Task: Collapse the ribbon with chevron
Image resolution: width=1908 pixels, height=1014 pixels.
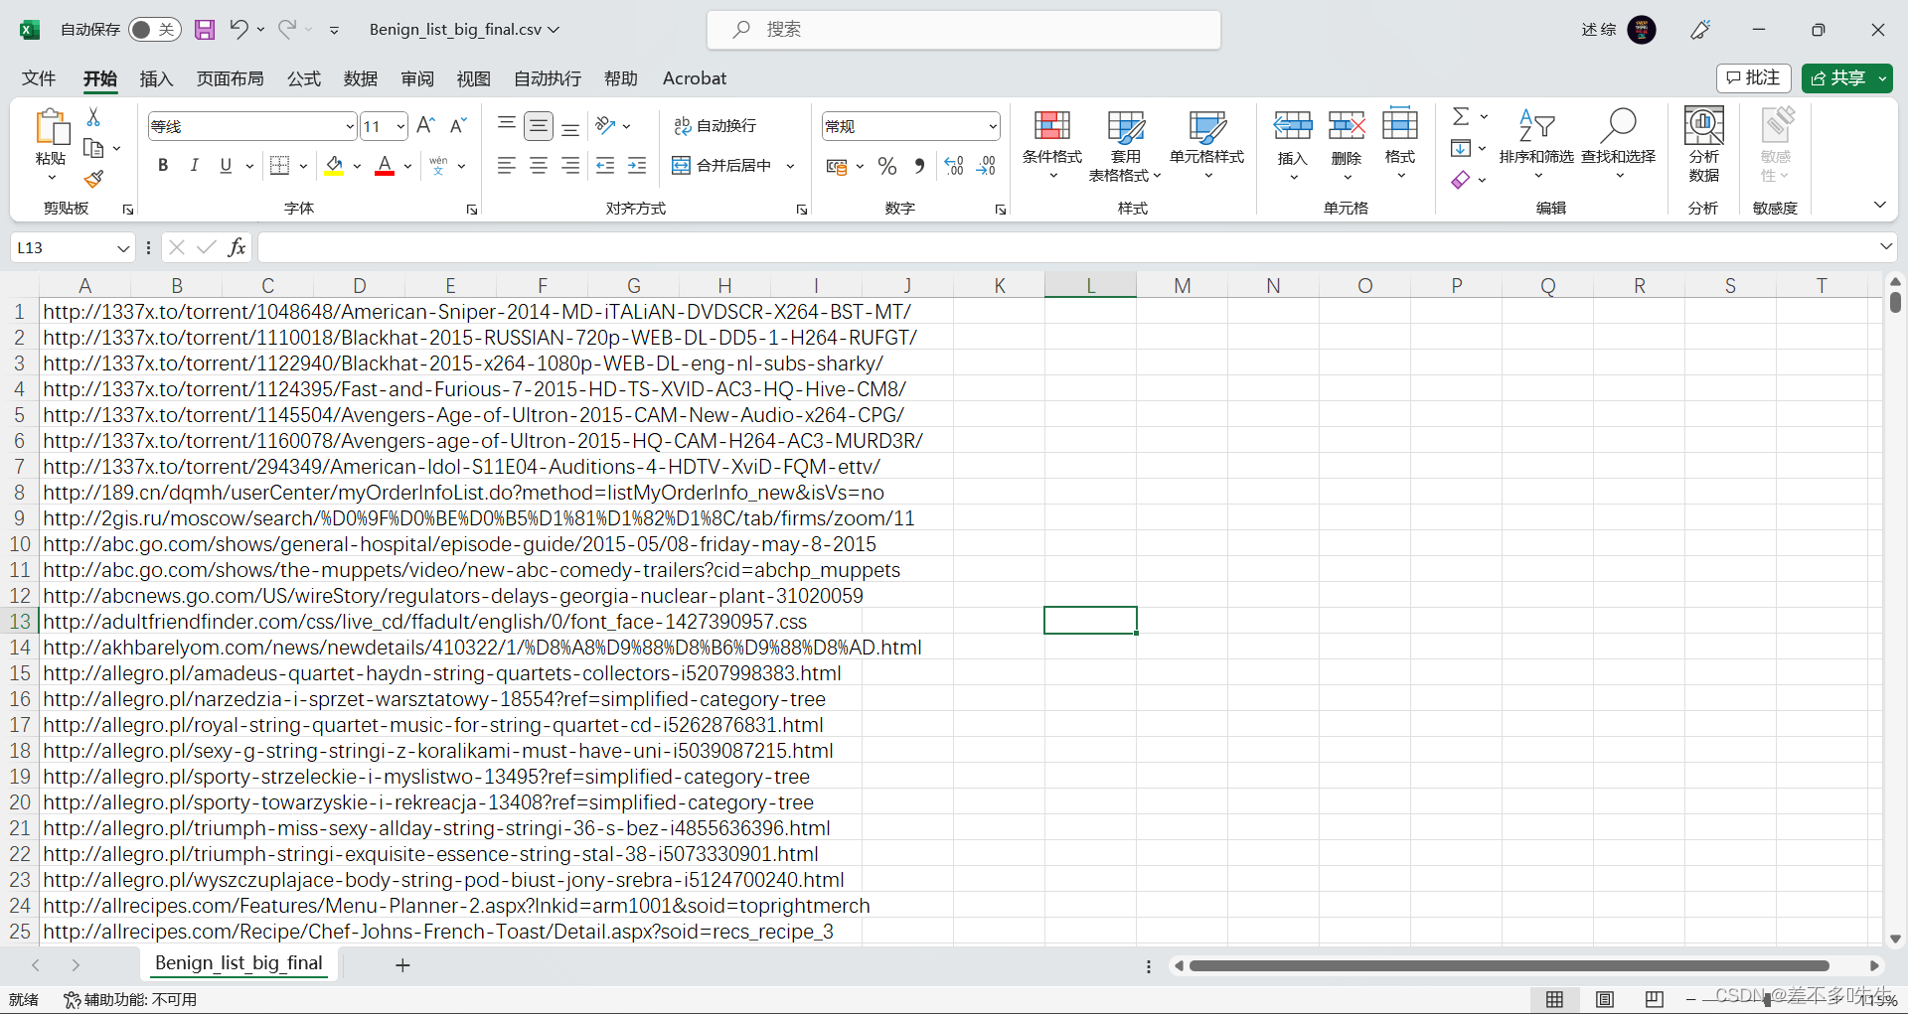Action: pyautogui.click(x=1879, y=205)
